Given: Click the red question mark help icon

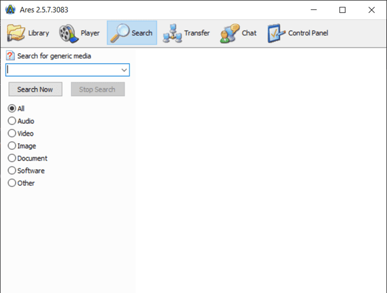Looking at the screenshot, I should (10, 56).
